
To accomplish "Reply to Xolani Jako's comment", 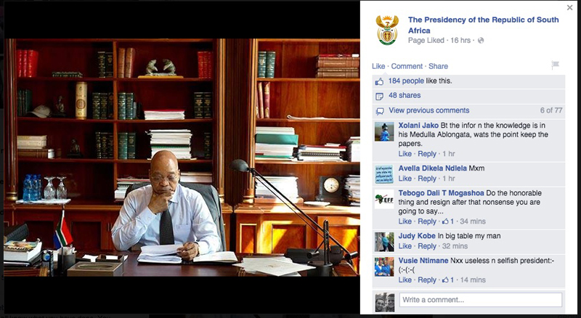I will click(427, 153).
